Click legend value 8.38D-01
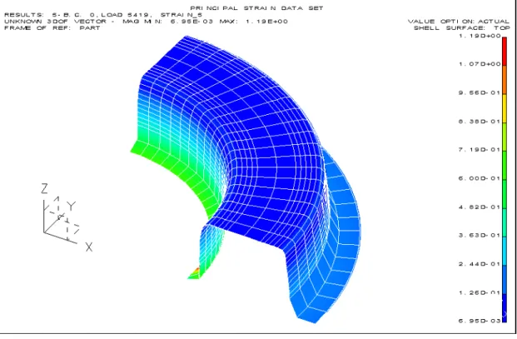517x339 pixels. click(x=480, y=122)
